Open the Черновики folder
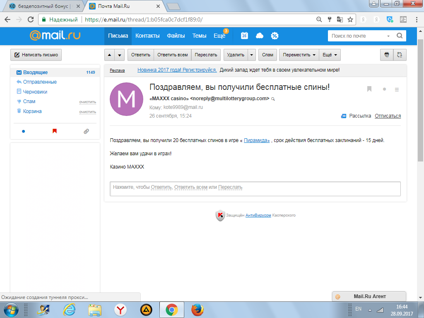The width and height of the screenshot is (424, 318). 35,92
